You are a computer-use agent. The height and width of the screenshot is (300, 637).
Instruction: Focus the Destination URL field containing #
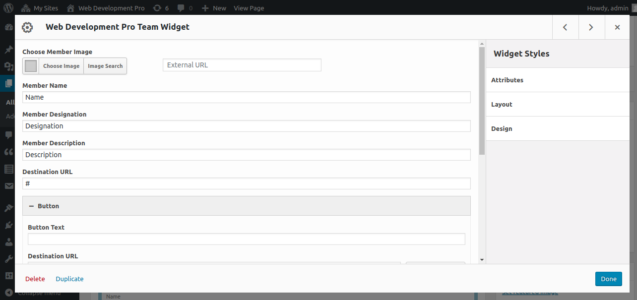pyautogui.click(x=247, y=183)
